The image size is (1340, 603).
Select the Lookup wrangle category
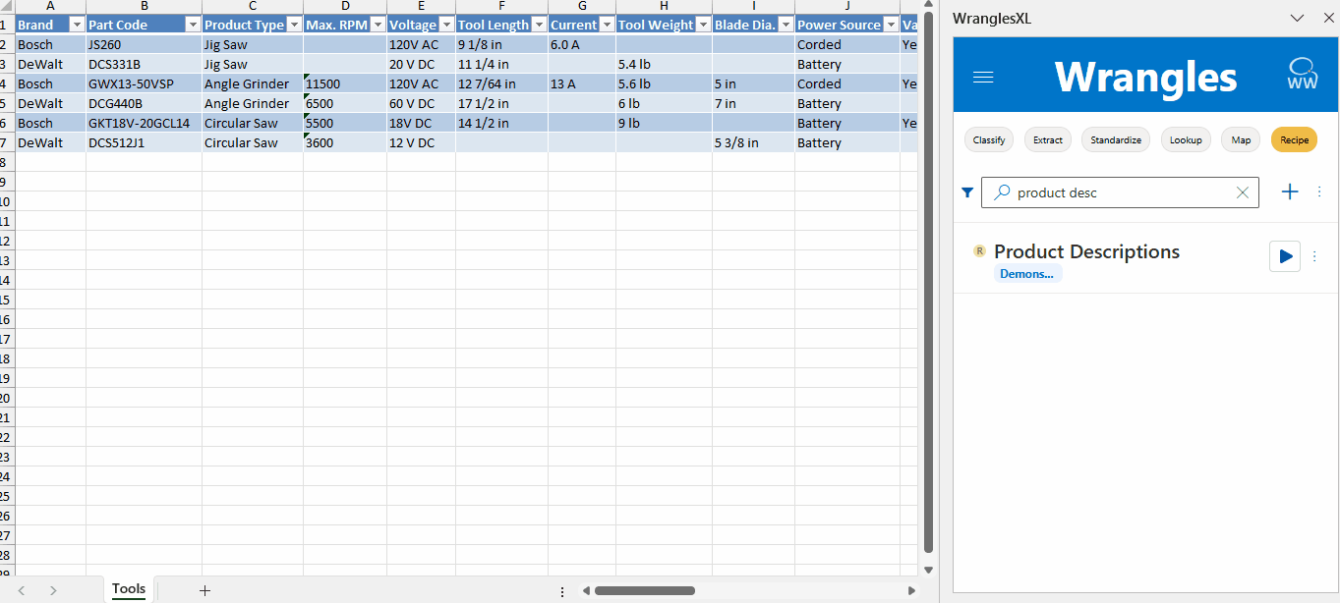1185,139
